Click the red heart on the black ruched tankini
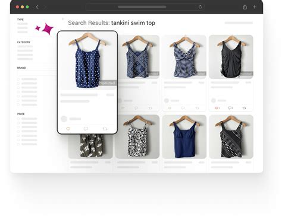282x217 pixels. [x=217, y=108]
